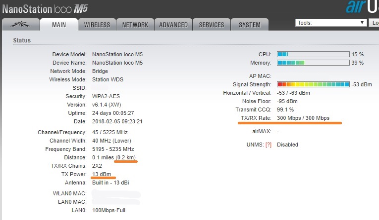Select the WPA2-AES security value
Screen dimensions: 379x220
coord(106,96)
